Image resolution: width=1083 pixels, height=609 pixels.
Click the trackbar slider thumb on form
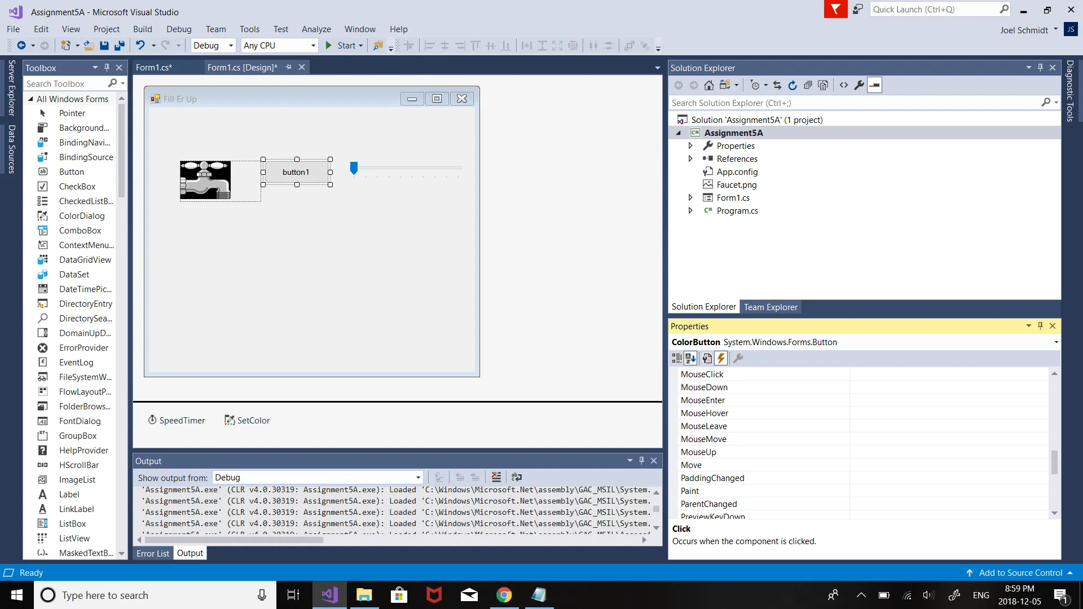tap(354, 167)
